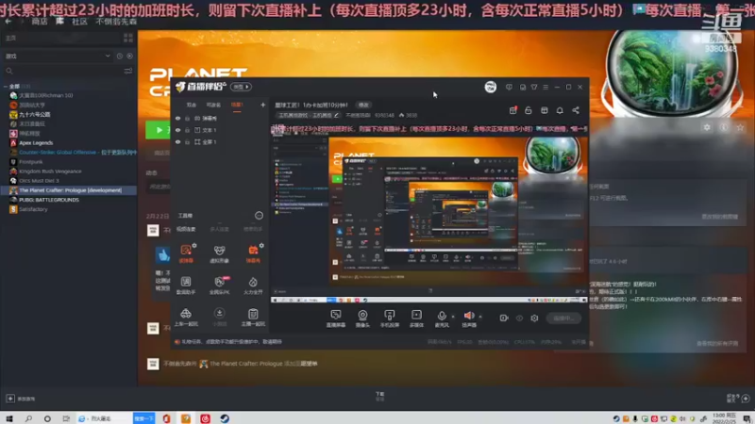This screenshot has height=424, width=755.
Task: Open 主播一起玩 tool in toolbox
Action: pyautogui.click(x=253, y=318)
